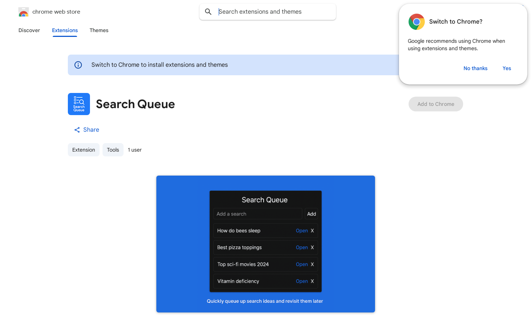Click the Search Queue extension icon
The height and width of the screenshot is (332, 531).
point(79,104)
